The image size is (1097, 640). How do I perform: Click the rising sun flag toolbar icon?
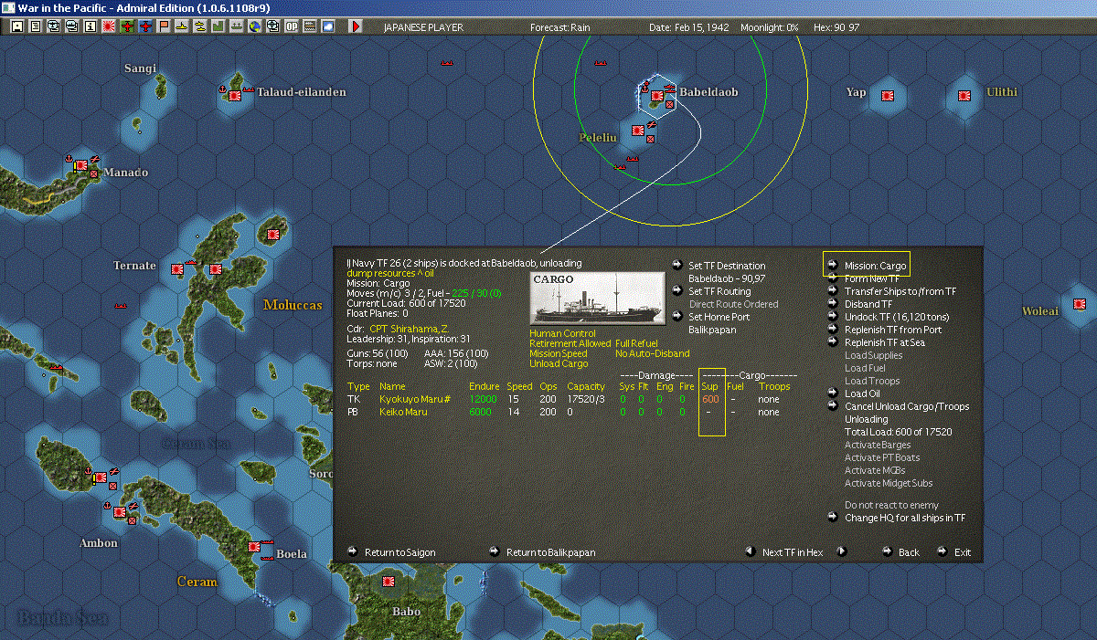(x=109, y=27)
